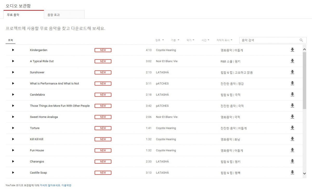The height and width of the screenshot is (189, 312).
Task: Open the 장르 genre filter dropdown
Action: pyautogui.click(x=160, y=40)
